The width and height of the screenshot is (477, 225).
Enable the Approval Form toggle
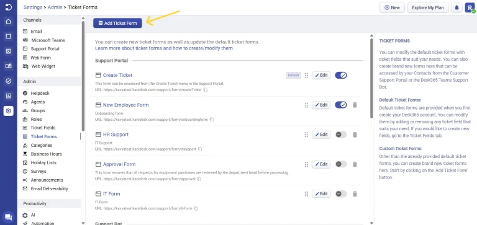[x=341, y=164]
